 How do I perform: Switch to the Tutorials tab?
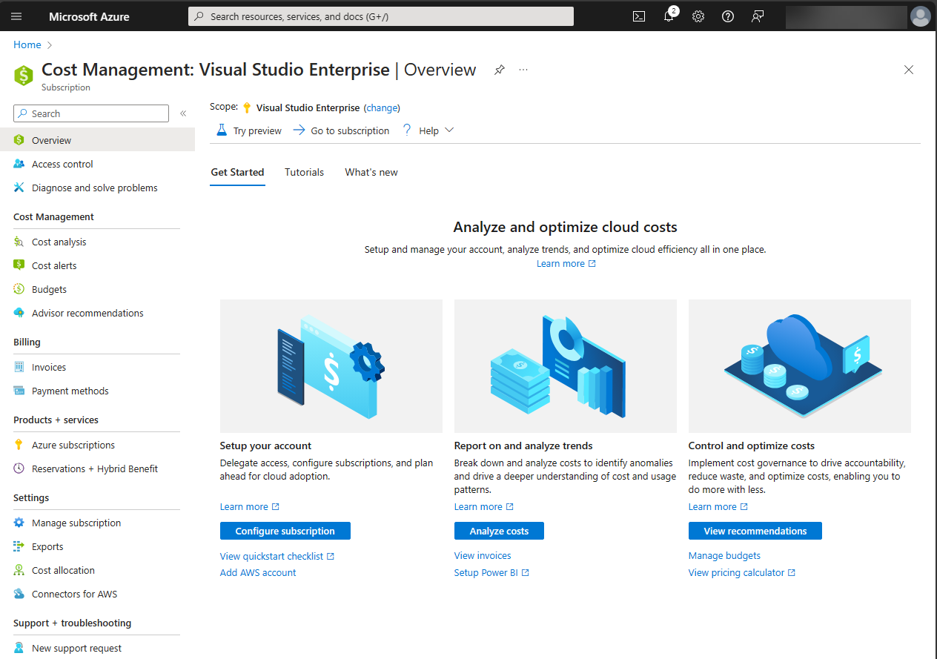(304, 171)
